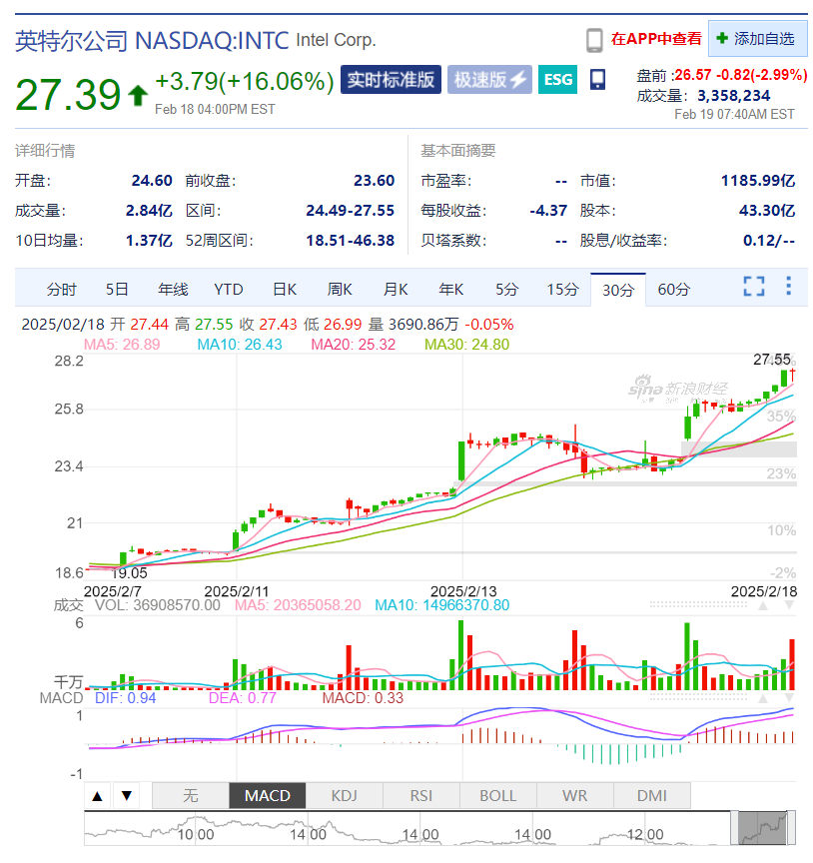The width and height of the screenshot is (813, 863).
Task: Select the 5日 chart tab
Action: (117, 290)
